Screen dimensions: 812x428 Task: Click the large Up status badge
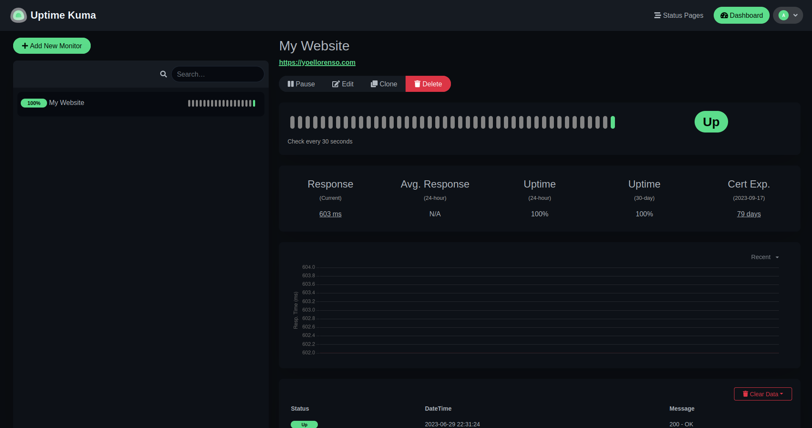[x=711, y=122]
